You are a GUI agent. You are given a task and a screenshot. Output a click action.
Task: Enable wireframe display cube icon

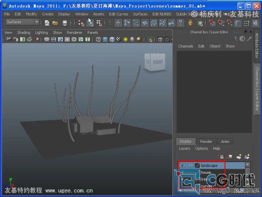click(98, 39)
